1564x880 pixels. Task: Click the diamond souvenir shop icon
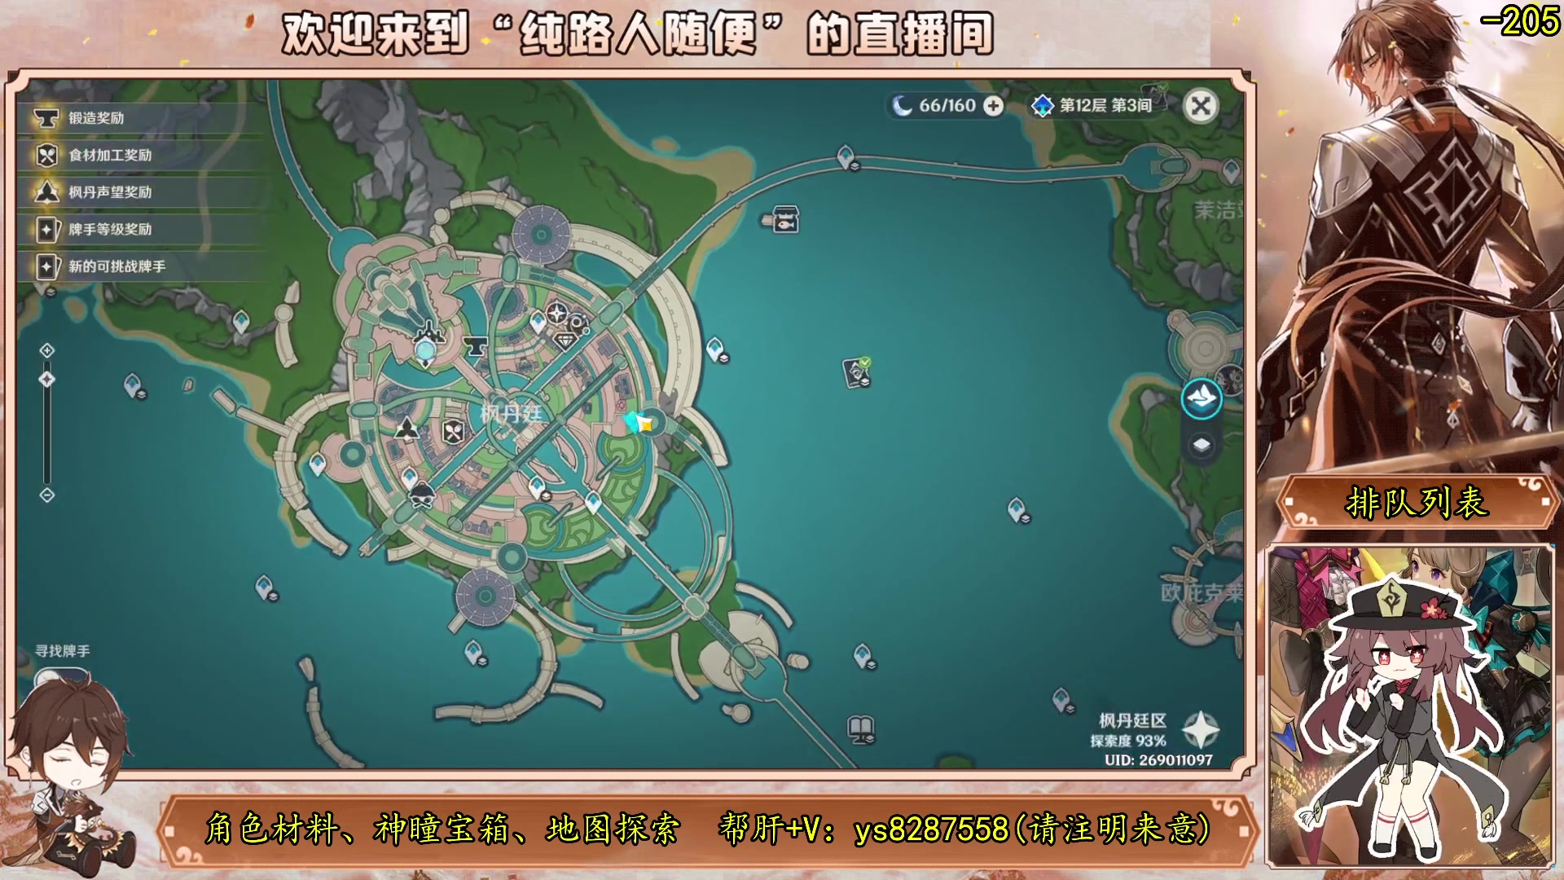565,340
